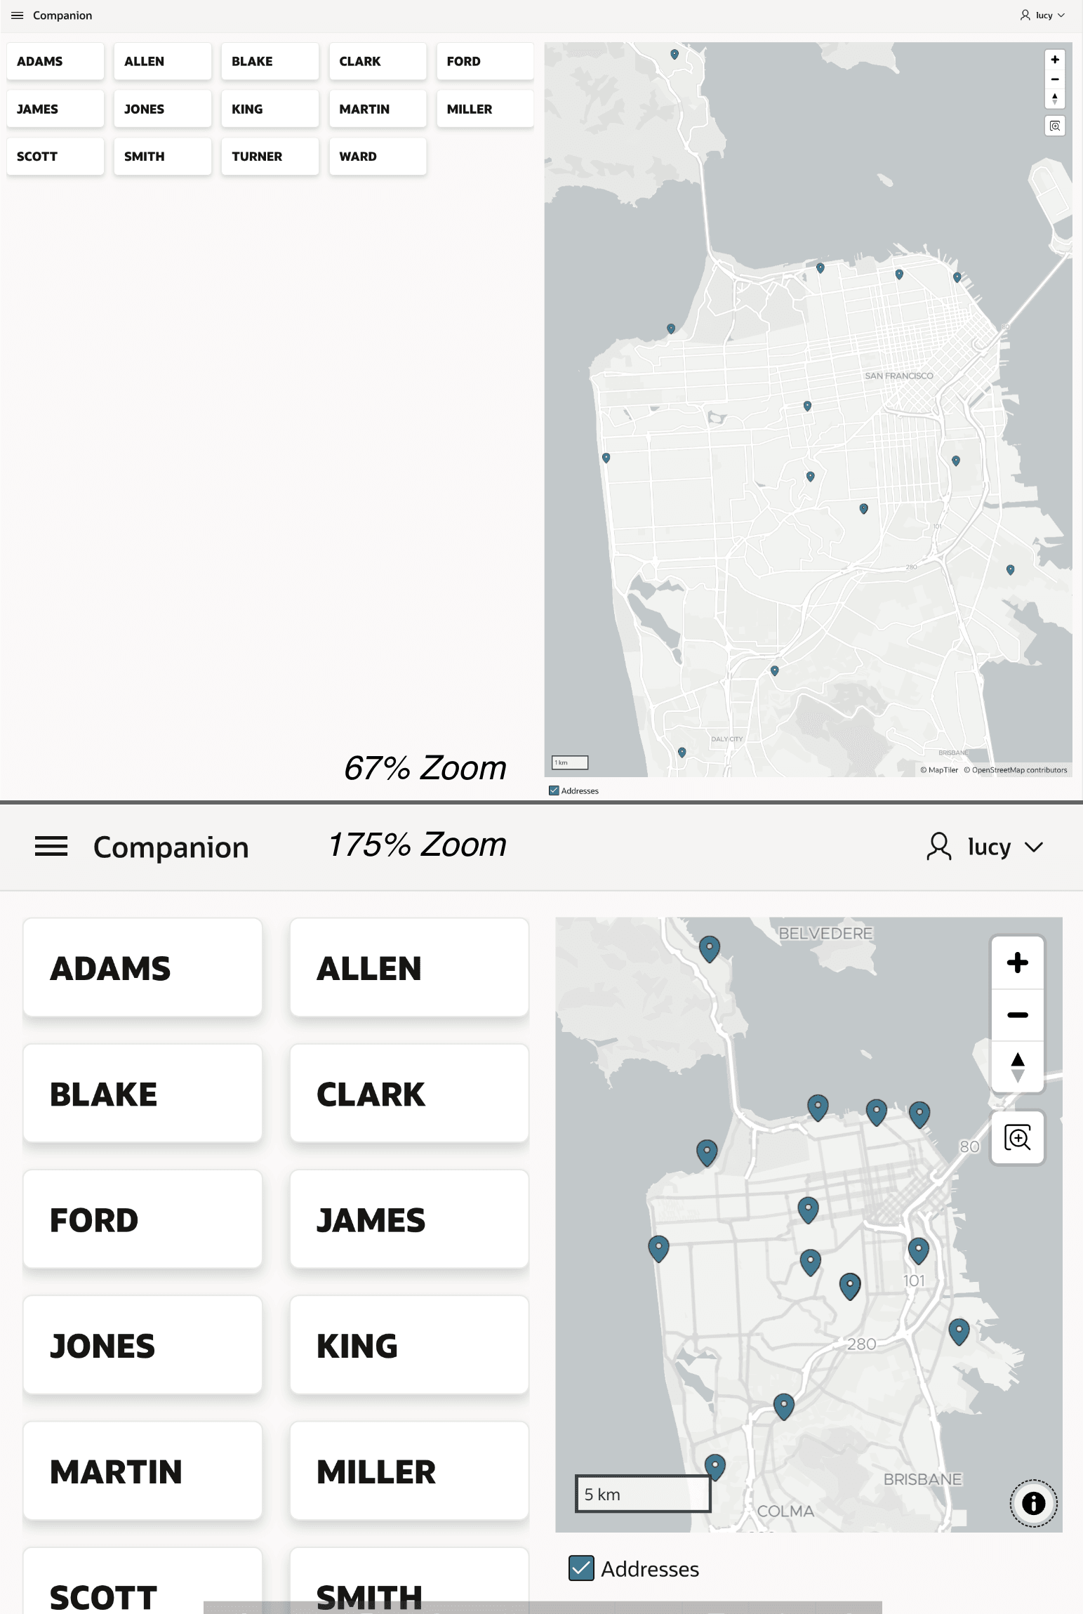Expand the large lucy user menu chevron
Viewport: 1083px width, 1614px height.
[x=1033, y=847]
